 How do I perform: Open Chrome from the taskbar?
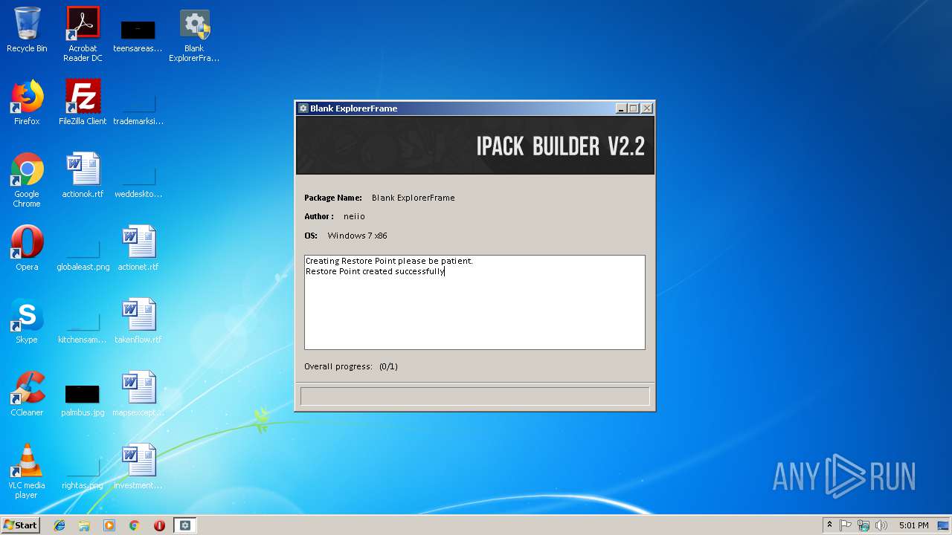[135, 525]
